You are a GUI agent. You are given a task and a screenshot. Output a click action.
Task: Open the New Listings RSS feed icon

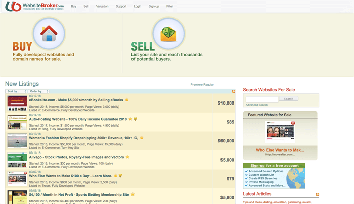point(234,91)
